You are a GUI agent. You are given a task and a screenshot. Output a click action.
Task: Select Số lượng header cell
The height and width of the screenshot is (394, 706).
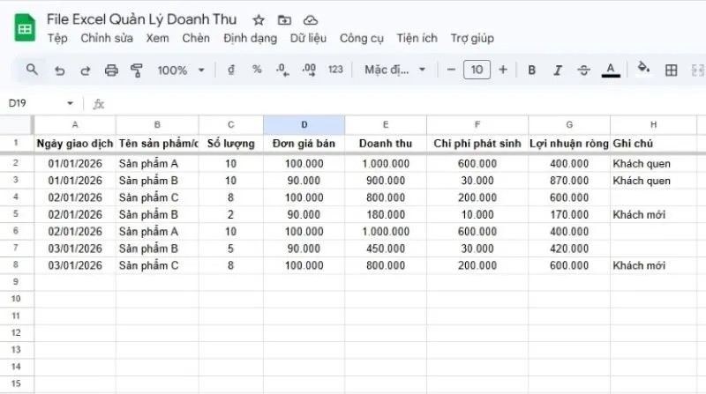pos(231,144)
